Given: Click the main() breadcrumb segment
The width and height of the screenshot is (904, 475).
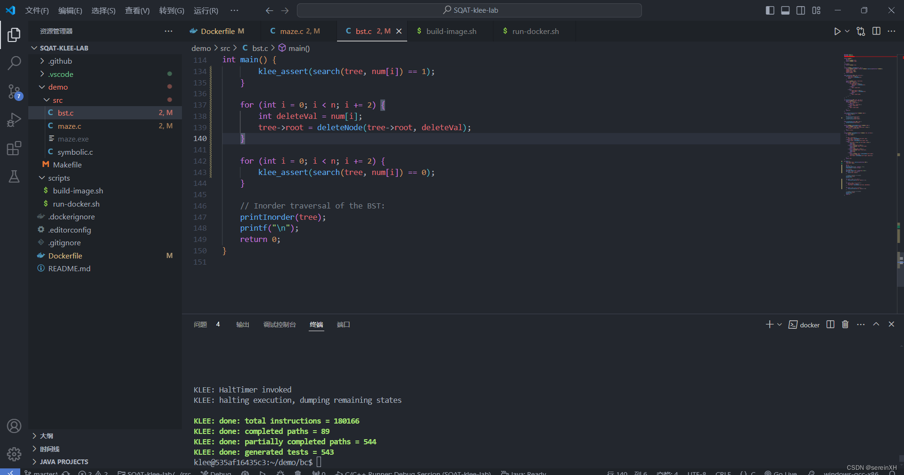Looking at the screenshot, I should 294,48.
